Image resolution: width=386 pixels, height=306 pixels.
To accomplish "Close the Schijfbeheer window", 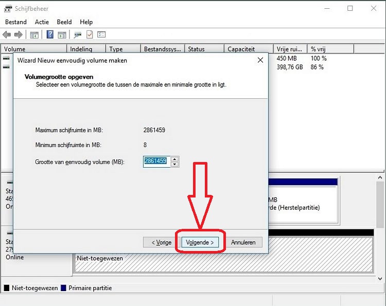I will 374,9.
